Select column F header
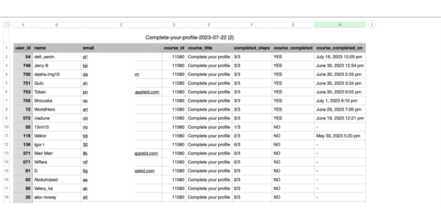441x220 pixels. (x=252, y=25)
